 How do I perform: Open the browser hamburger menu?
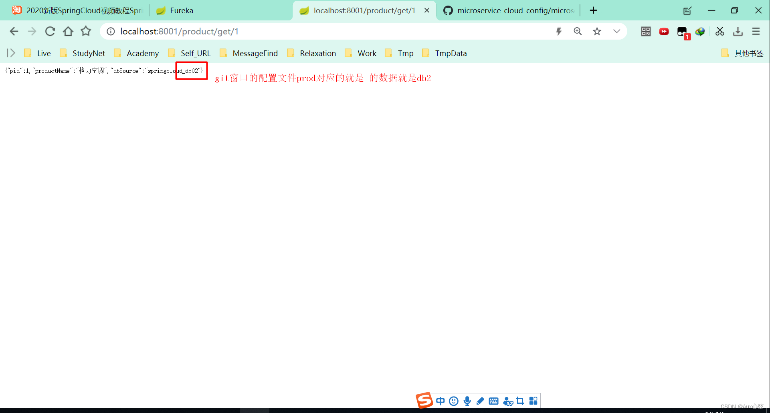(756, 31)
